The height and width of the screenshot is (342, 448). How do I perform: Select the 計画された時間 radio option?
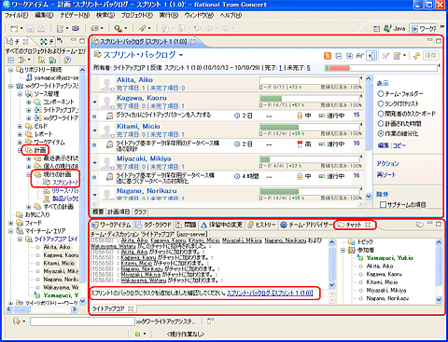coord(380,123)
